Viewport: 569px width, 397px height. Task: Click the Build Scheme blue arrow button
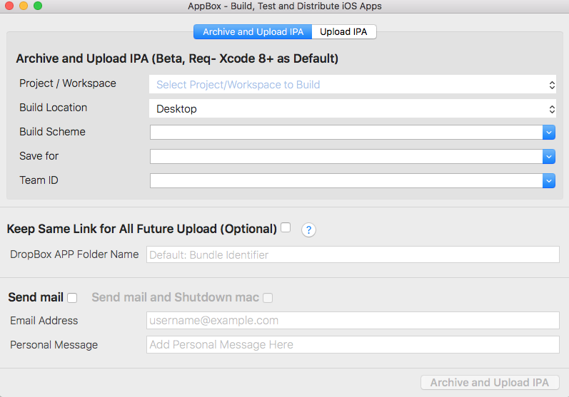549,133
